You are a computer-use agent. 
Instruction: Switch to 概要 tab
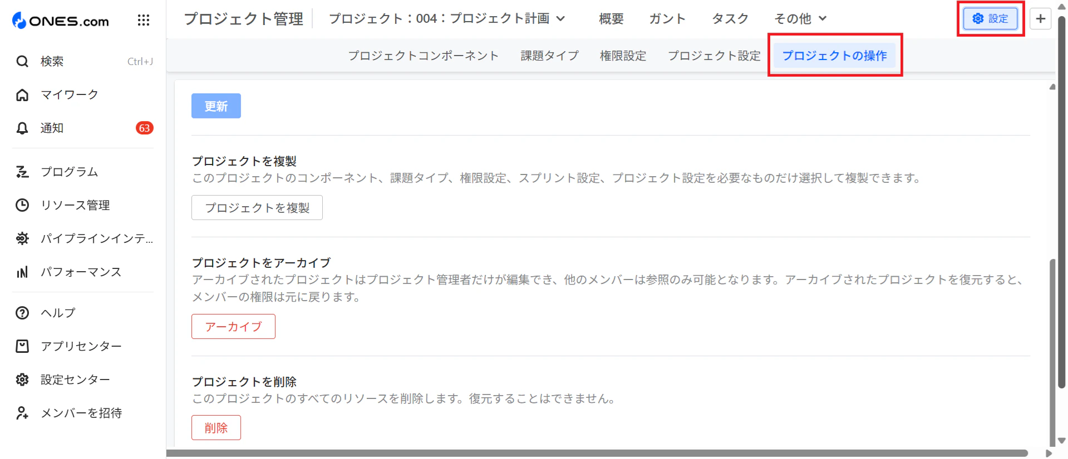pyautogui.click(x=611, y=19)
